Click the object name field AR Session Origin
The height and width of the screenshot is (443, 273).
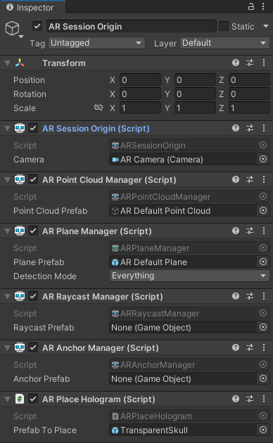tap(132, 26)
